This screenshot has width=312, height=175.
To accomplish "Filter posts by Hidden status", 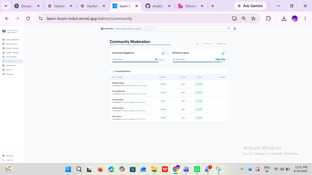I will point(221,44).
